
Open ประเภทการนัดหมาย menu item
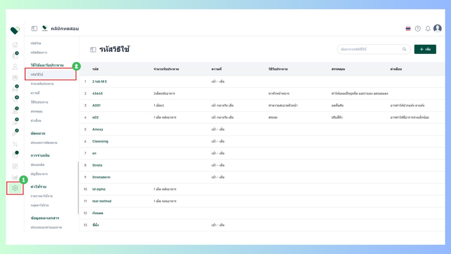[44, 143]
